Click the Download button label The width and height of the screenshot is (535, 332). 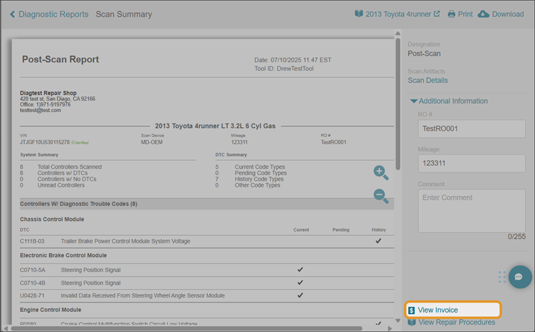tap(508, 14)
